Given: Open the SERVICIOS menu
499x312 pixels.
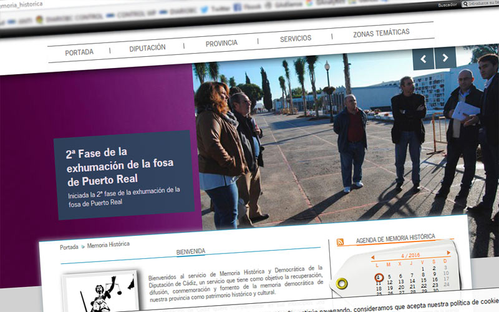Looking at the screenshot, I should 296,39.
